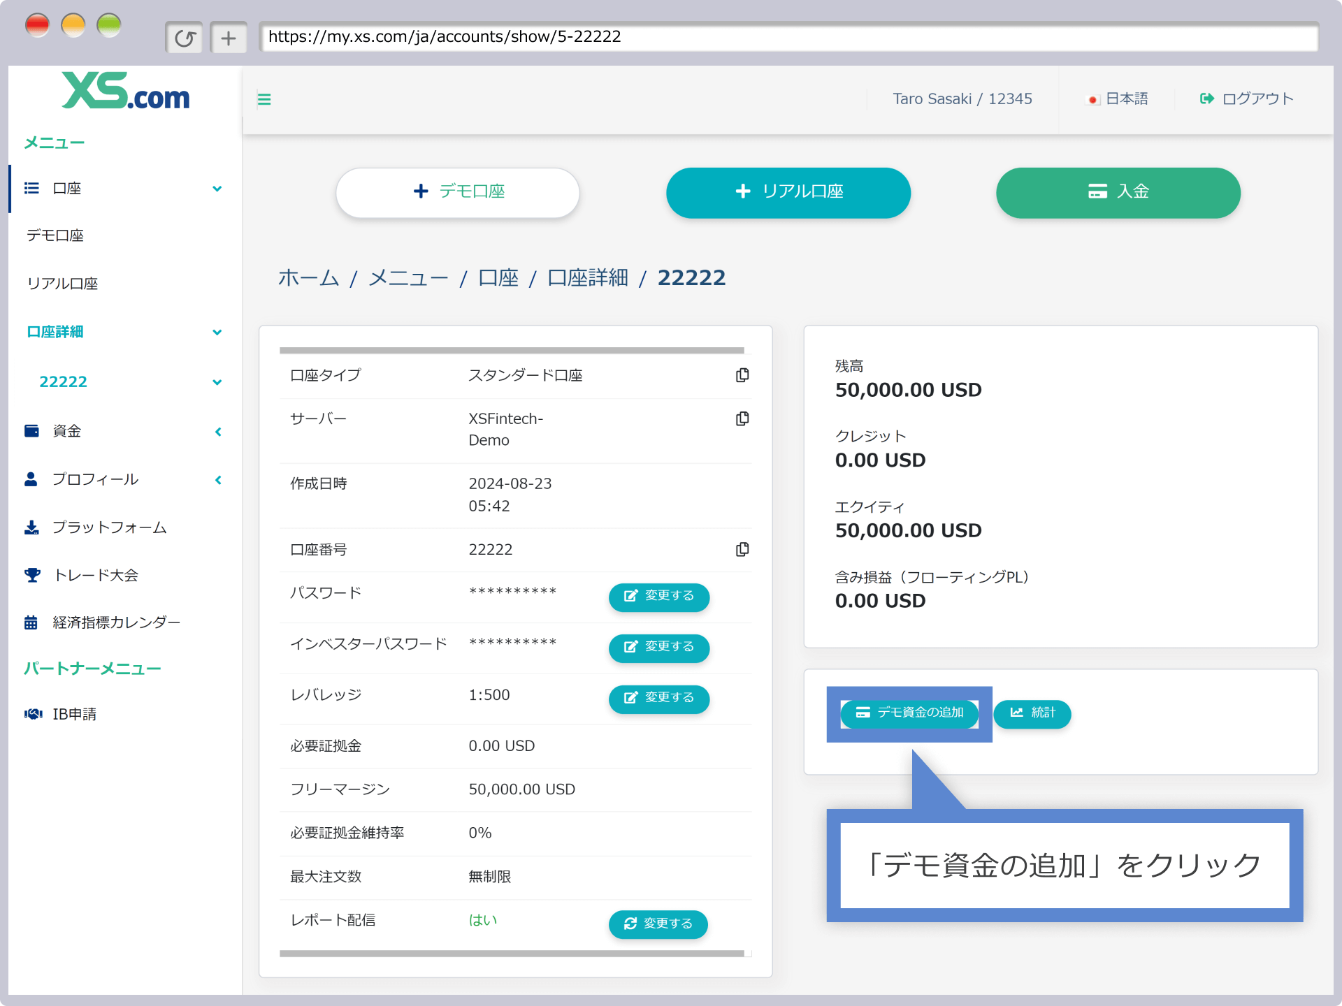Click the green macOS zoom button
The width and height of the screenshot is (1342, 1006).
109,26
